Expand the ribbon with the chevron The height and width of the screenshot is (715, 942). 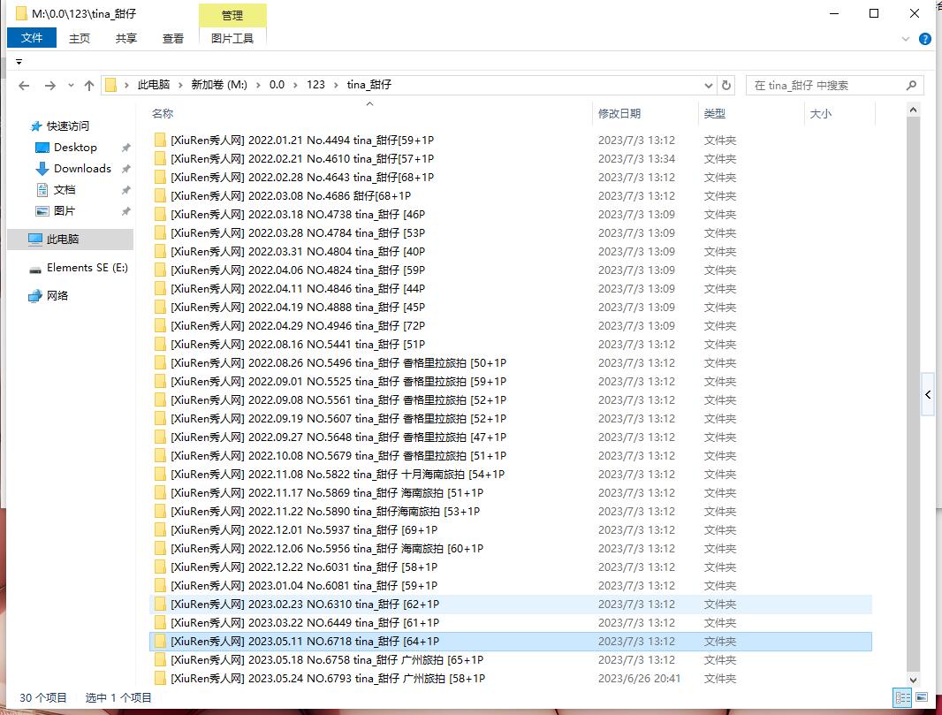coord(906,39)
